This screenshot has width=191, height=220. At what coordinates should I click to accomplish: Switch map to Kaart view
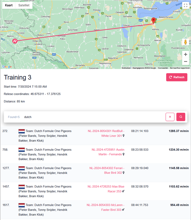tap(9, 5)
